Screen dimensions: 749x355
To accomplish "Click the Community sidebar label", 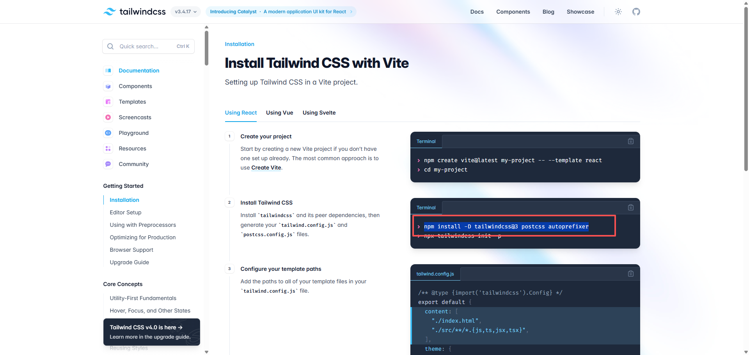I will click(133, 164).
